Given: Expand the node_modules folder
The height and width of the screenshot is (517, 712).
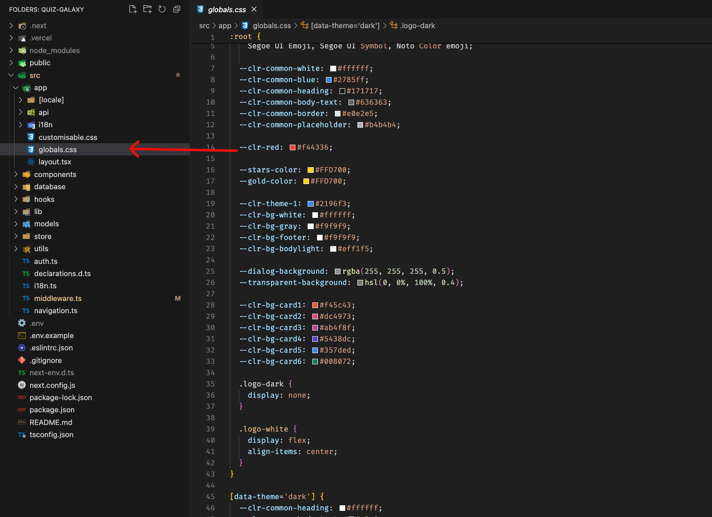Looking at the screenshot, I should 11,51.
